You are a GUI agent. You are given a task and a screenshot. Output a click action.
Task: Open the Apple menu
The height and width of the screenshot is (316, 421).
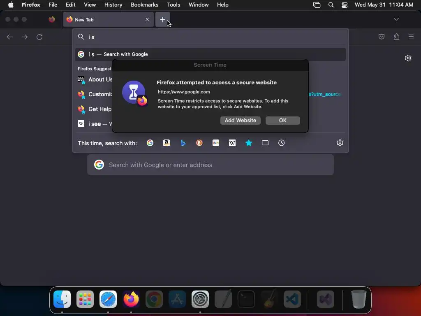point(11,5)
